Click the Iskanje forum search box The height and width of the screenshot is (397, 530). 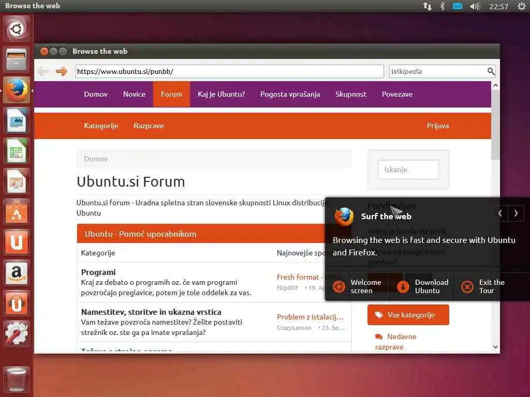[x=408, y=170]
